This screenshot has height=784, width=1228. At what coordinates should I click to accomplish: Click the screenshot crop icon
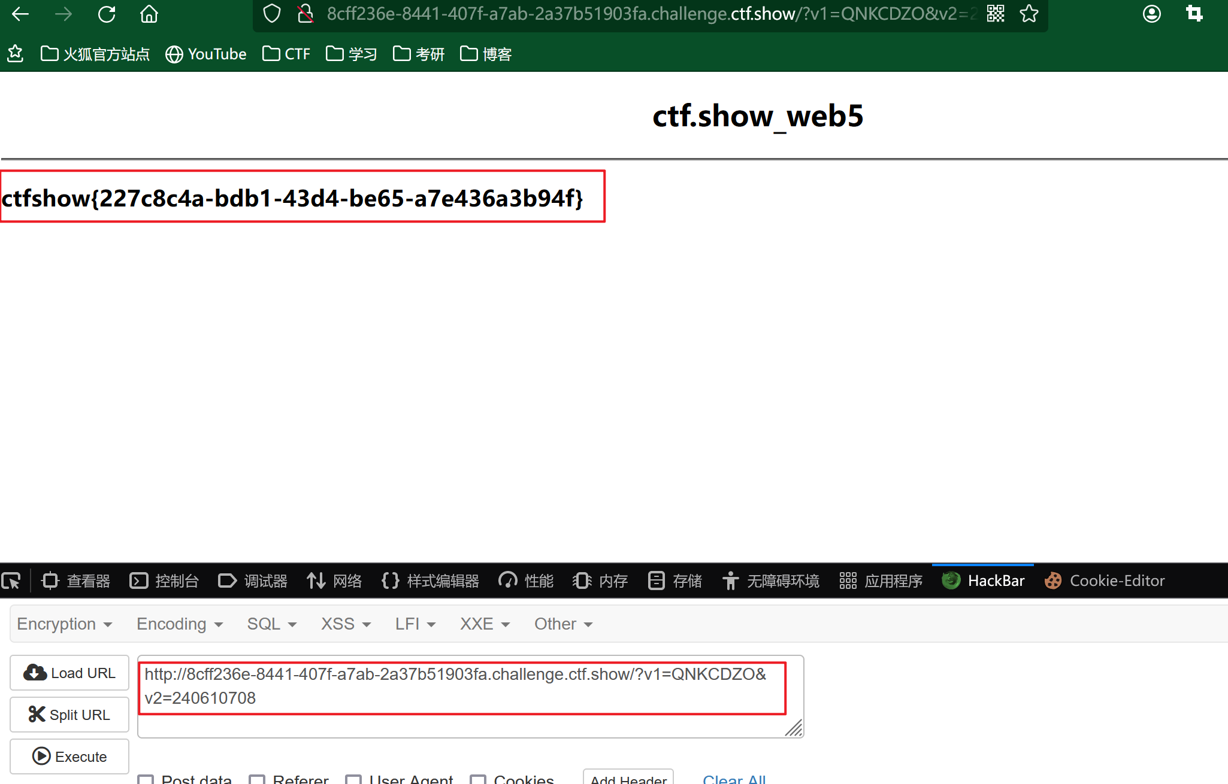(x=1194, y=14)
